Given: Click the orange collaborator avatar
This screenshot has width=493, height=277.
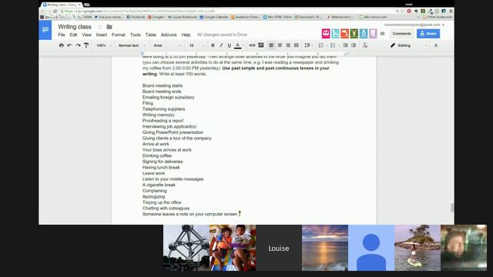Looking at the screenshot, I should (x=344, y=33).
